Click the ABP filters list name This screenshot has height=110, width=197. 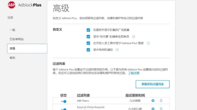[x=83, y=101]
